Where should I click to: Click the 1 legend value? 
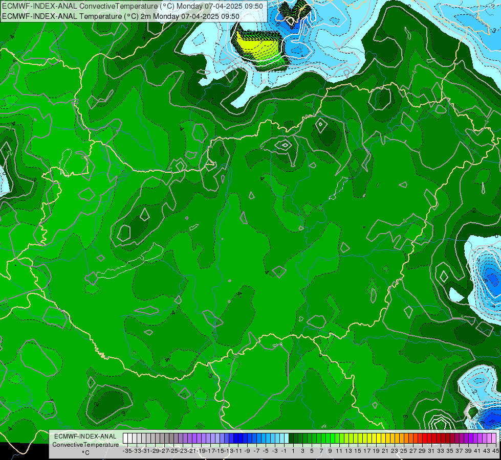point(293,451)
